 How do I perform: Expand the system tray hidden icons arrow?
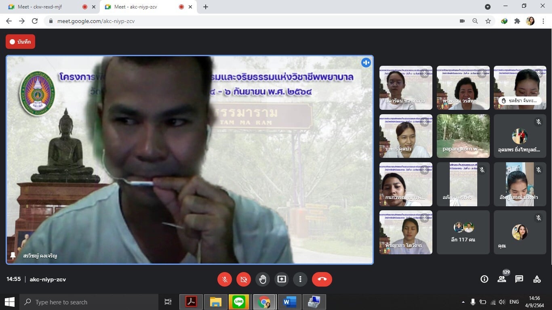click(x=463, y=302)
